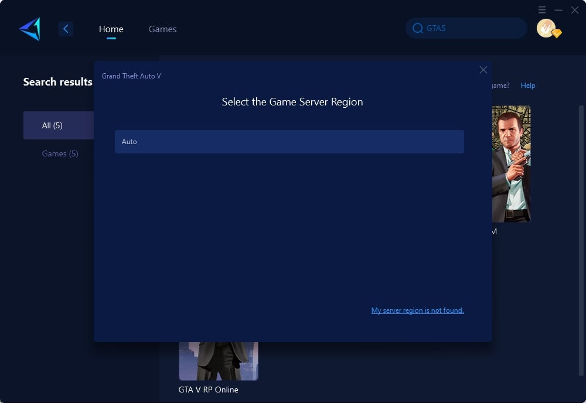Click 'Select the Game Server Region' heading
The image size is (586, 403).
[292, 102]
